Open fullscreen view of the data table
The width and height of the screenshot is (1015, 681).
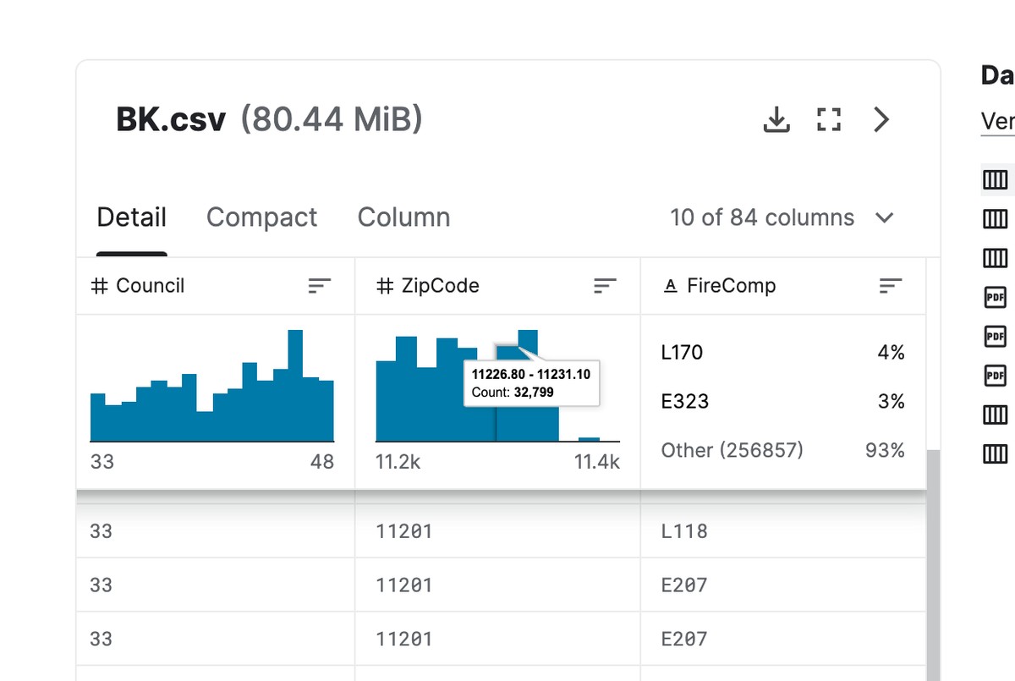click(x=828, y=120)
